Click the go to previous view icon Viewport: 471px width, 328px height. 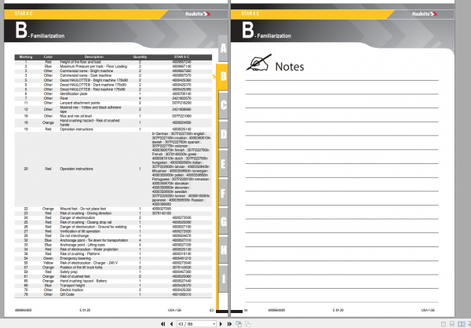(x=239, y=324)
